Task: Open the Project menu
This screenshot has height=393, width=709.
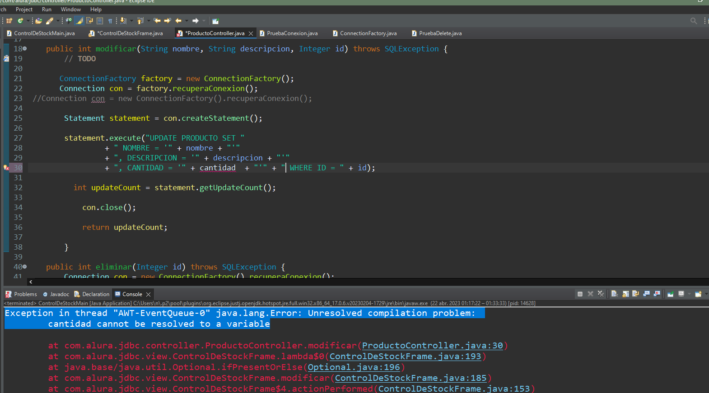Action: 24,9
